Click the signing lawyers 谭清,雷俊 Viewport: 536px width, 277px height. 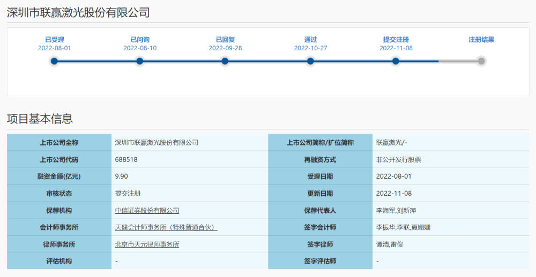click(x=390, y=244)
